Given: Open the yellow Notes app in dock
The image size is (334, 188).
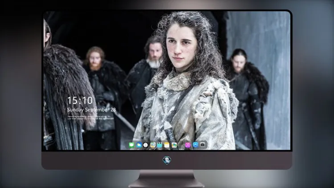Looking at the screenshot, I should 167,145.
